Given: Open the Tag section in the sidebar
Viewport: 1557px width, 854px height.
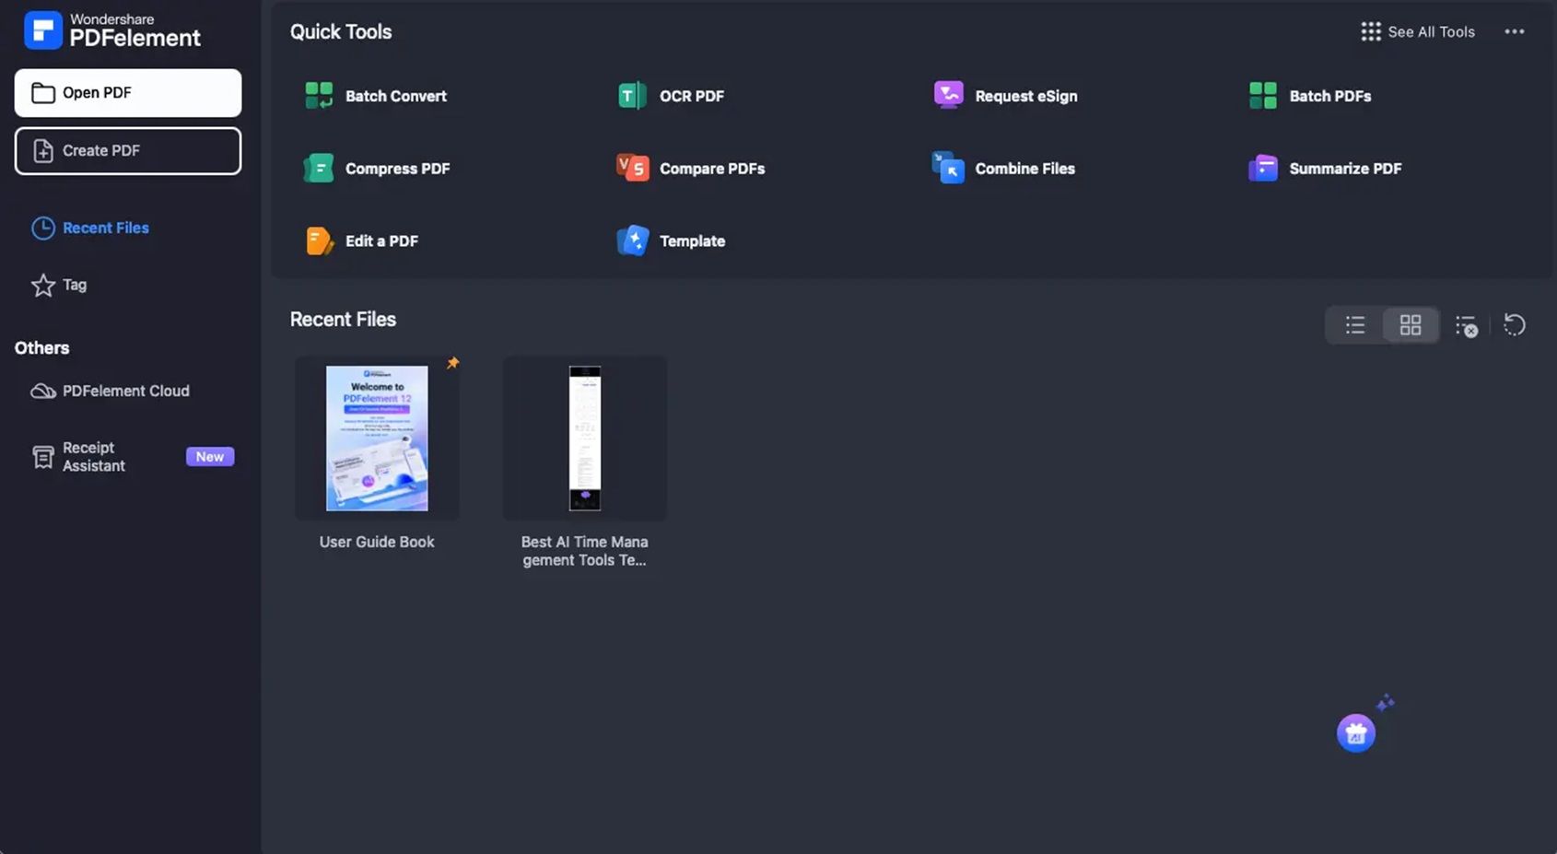Looking at the screenshot, I should [59, 285].
